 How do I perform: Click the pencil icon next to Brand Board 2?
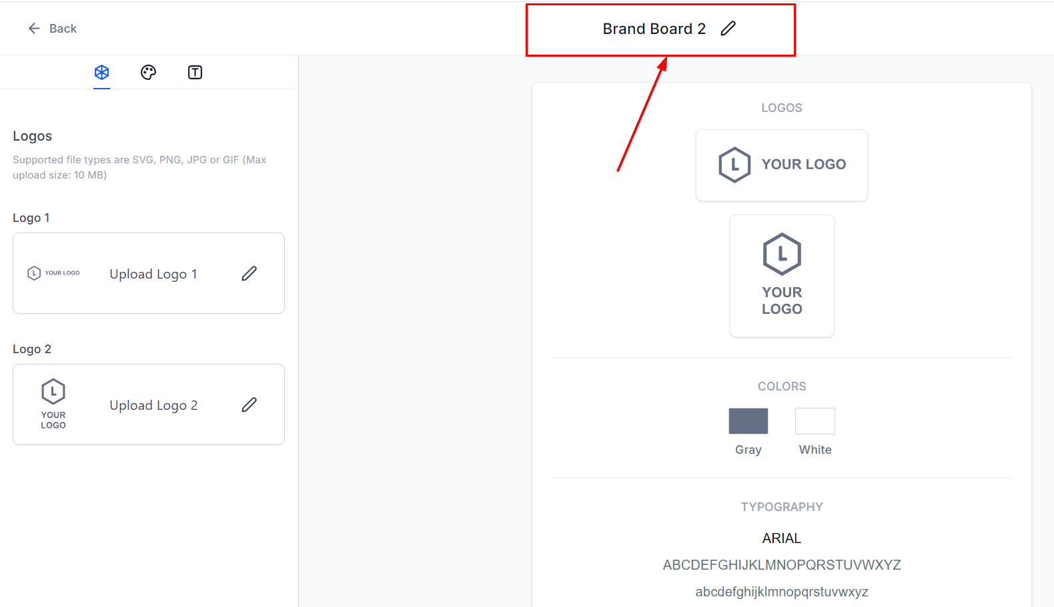pos(728,28)
